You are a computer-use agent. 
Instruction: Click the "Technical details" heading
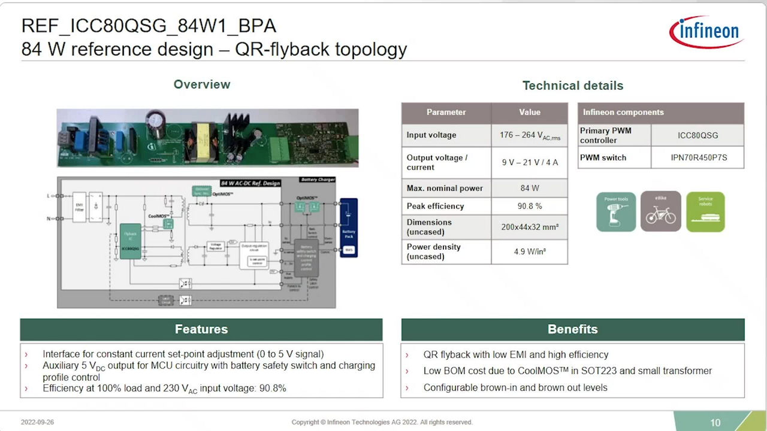tap(573, 86)
